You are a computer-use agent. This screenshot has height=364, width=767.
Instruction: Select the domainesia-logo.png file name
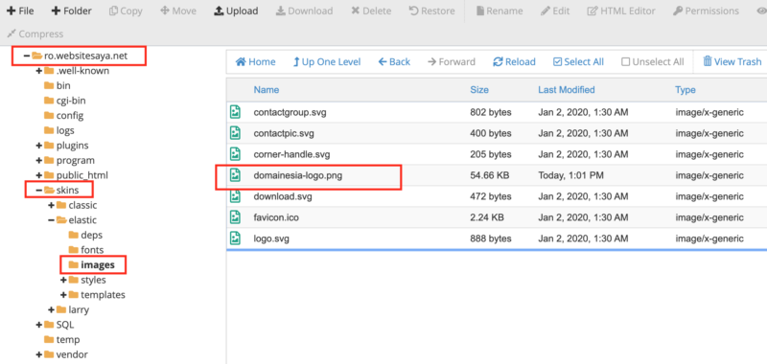(298, 175)
